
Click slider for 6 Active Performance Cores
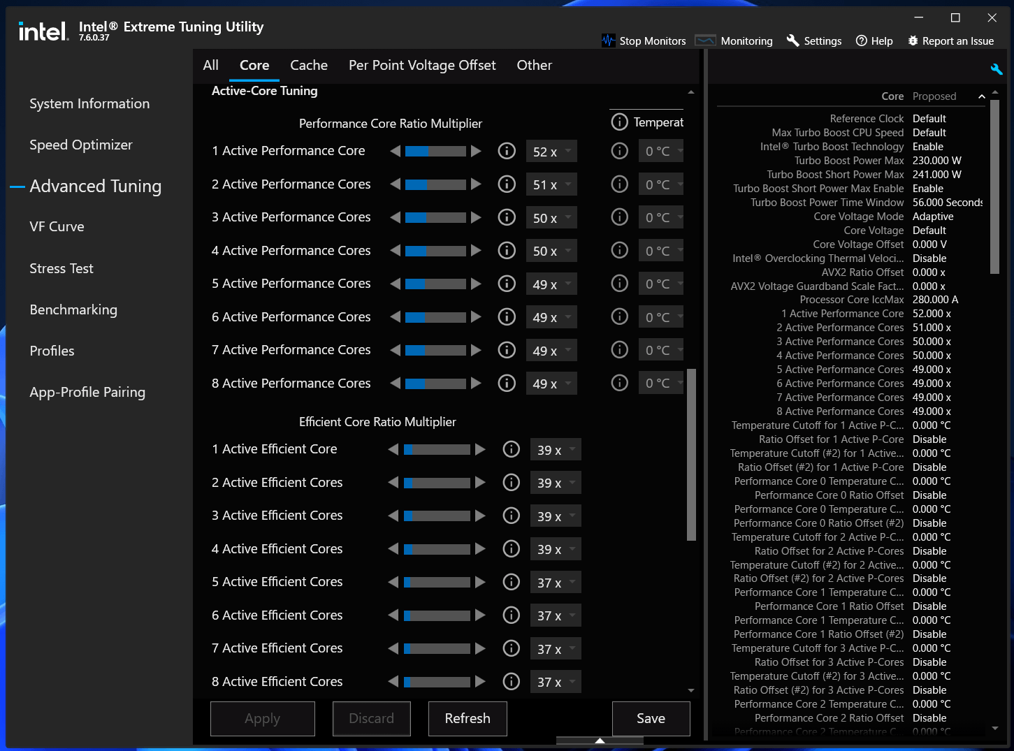[x=435, y=317]
